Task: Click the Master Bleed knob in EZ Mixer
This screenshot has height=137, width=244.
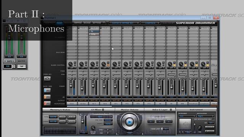Action: click(x=93, y=128)
